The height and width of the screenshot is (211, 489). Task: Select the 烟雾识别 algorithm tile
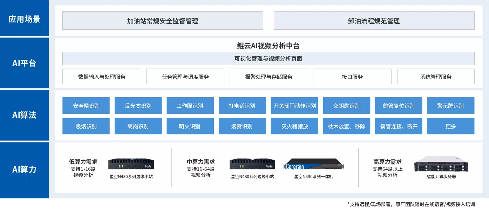pyautogui.click(x=242, y=126)
